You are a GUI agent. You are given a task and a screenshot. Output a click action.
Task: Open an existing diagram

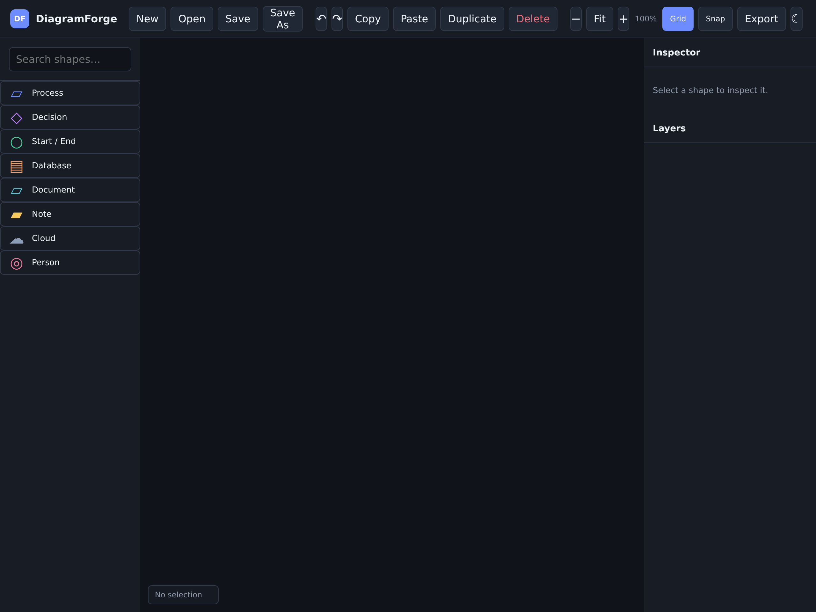pos(192,19)
